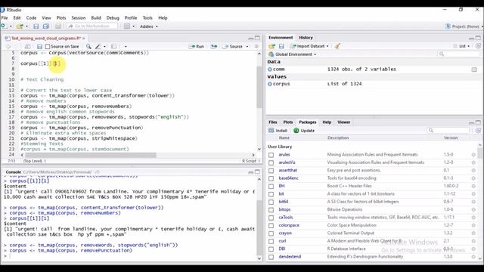Open the Addins dropdown

click(x=149, y=26)
